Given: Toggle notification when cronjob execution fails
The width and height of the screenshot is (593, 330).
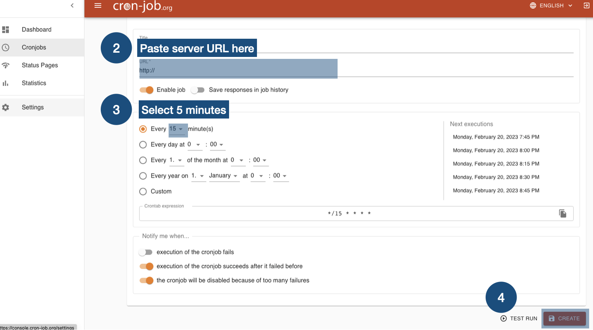Looking at the screenshot, I should click(146, 252).
